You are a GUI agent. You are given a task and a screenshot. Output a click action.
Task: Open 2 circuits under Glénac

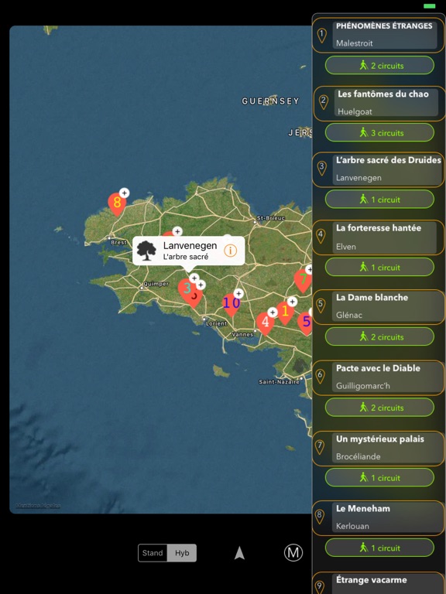[379, 336]
